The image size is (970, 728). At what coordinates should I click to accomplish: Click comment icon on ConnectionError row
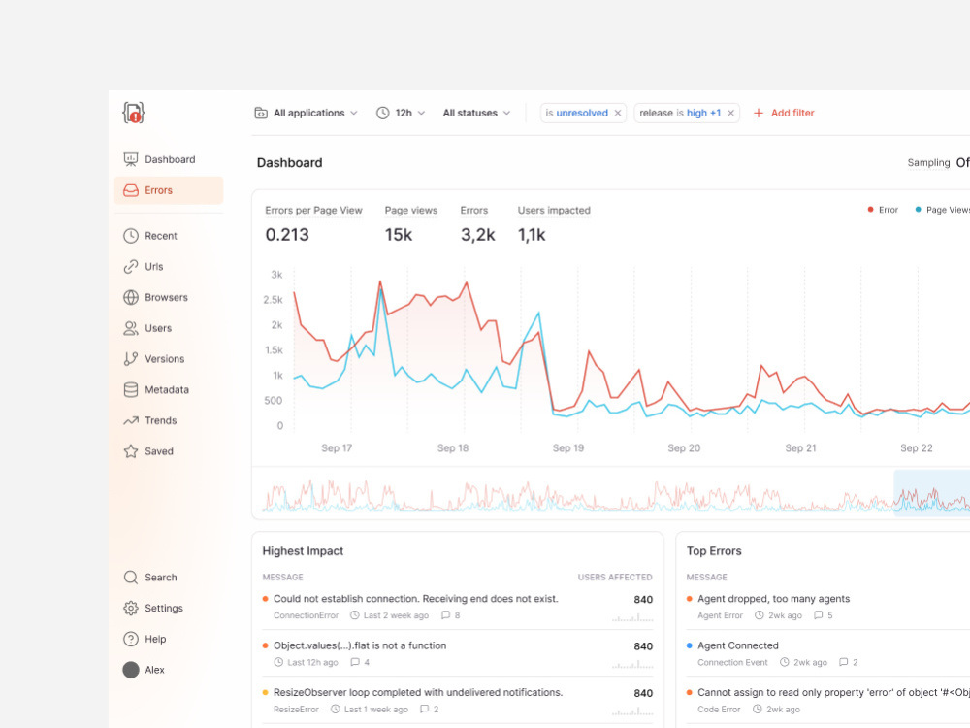point(445,615)
